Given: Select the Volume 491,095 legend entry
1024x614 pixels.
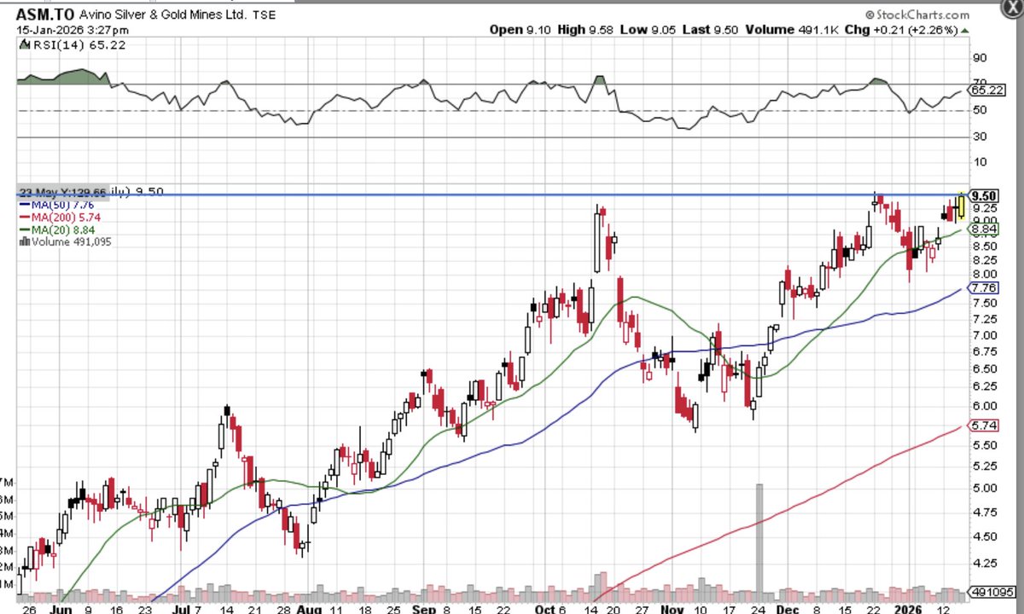Looking at the screenshot, I should click(65, 242).
